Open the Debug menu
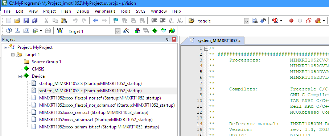 (83, 11)
